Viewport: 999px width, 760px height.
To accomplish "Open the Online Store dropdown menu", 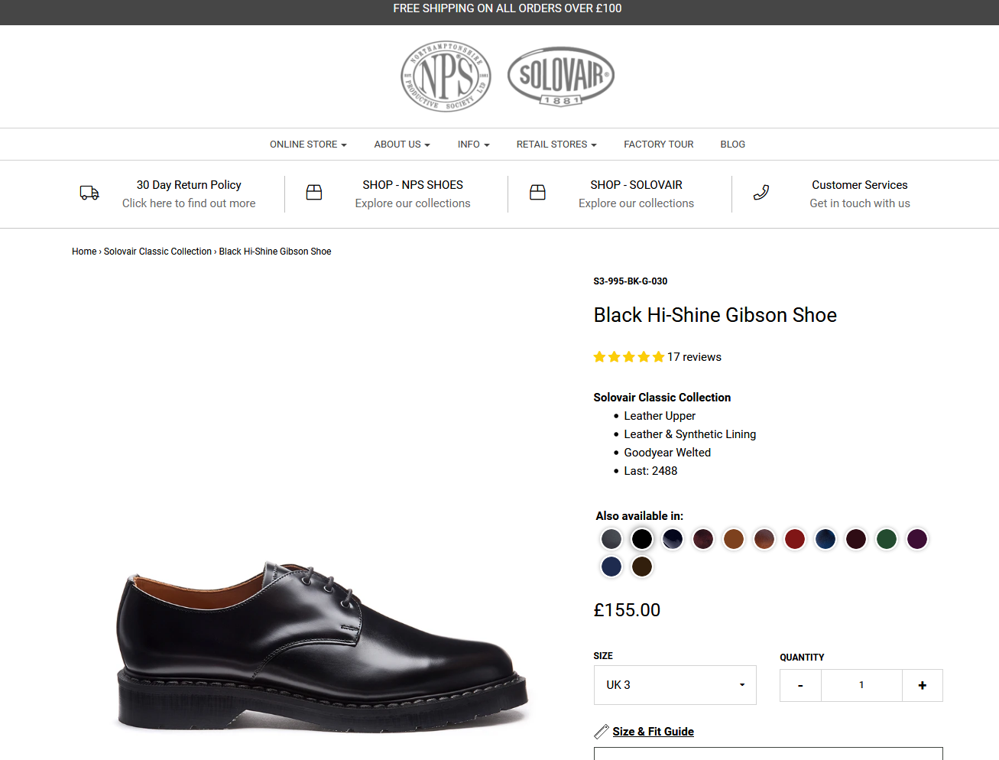I will [x=308, y=145].
